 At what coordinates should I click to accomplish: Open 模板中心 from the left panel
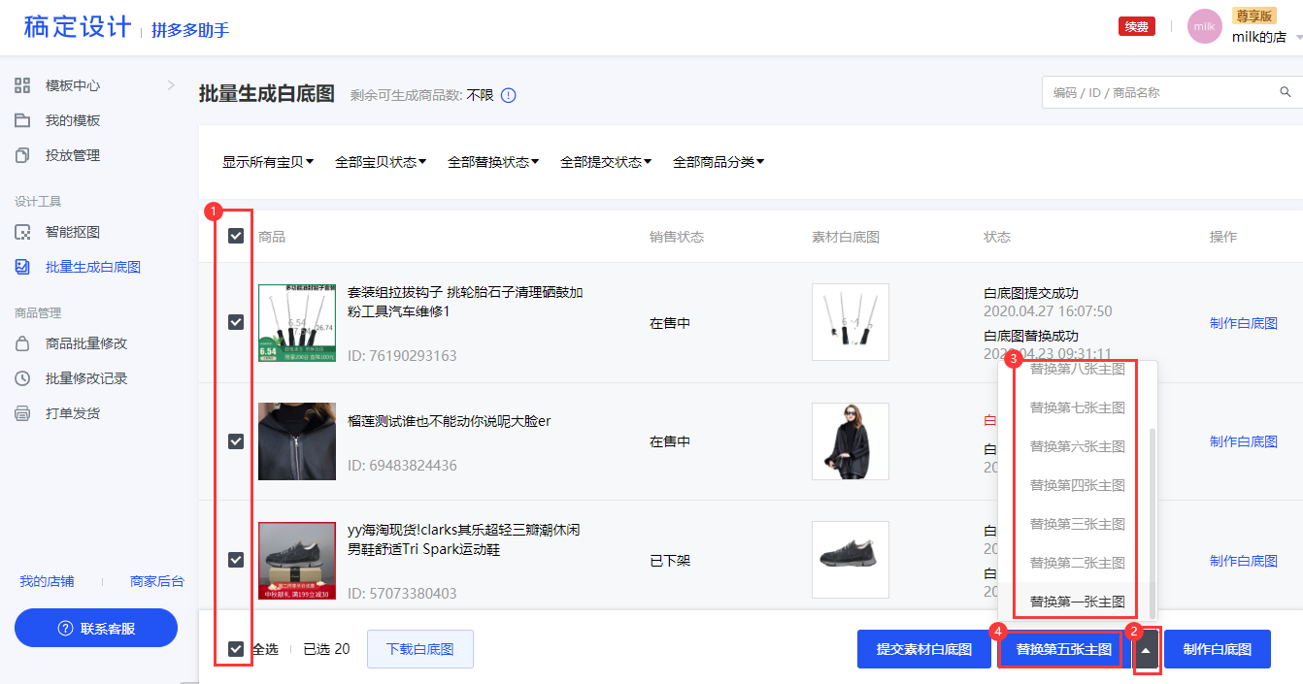73,85
